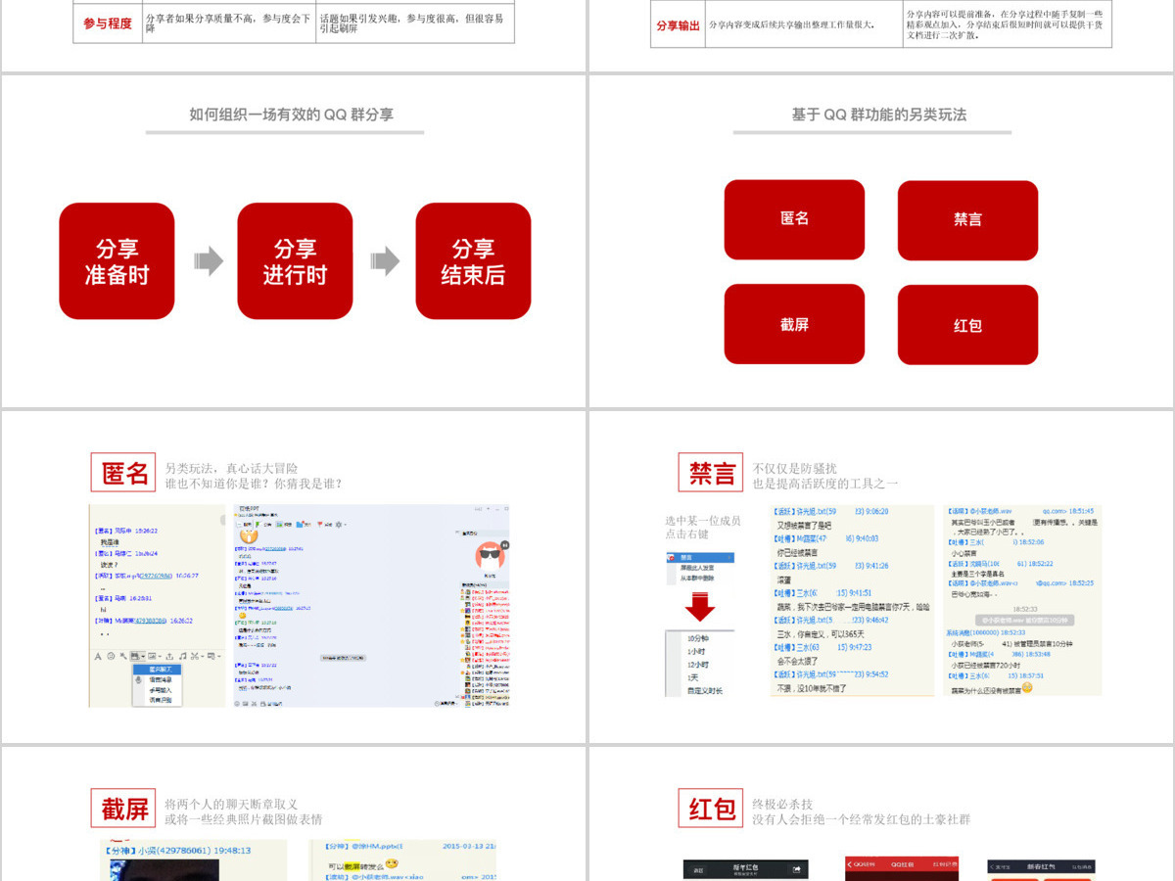The height and width of the screenshot is (881, 1175).
Task: Pick the 12小时 mute duration
Action: pyautogui.click(x=698, y=665)
